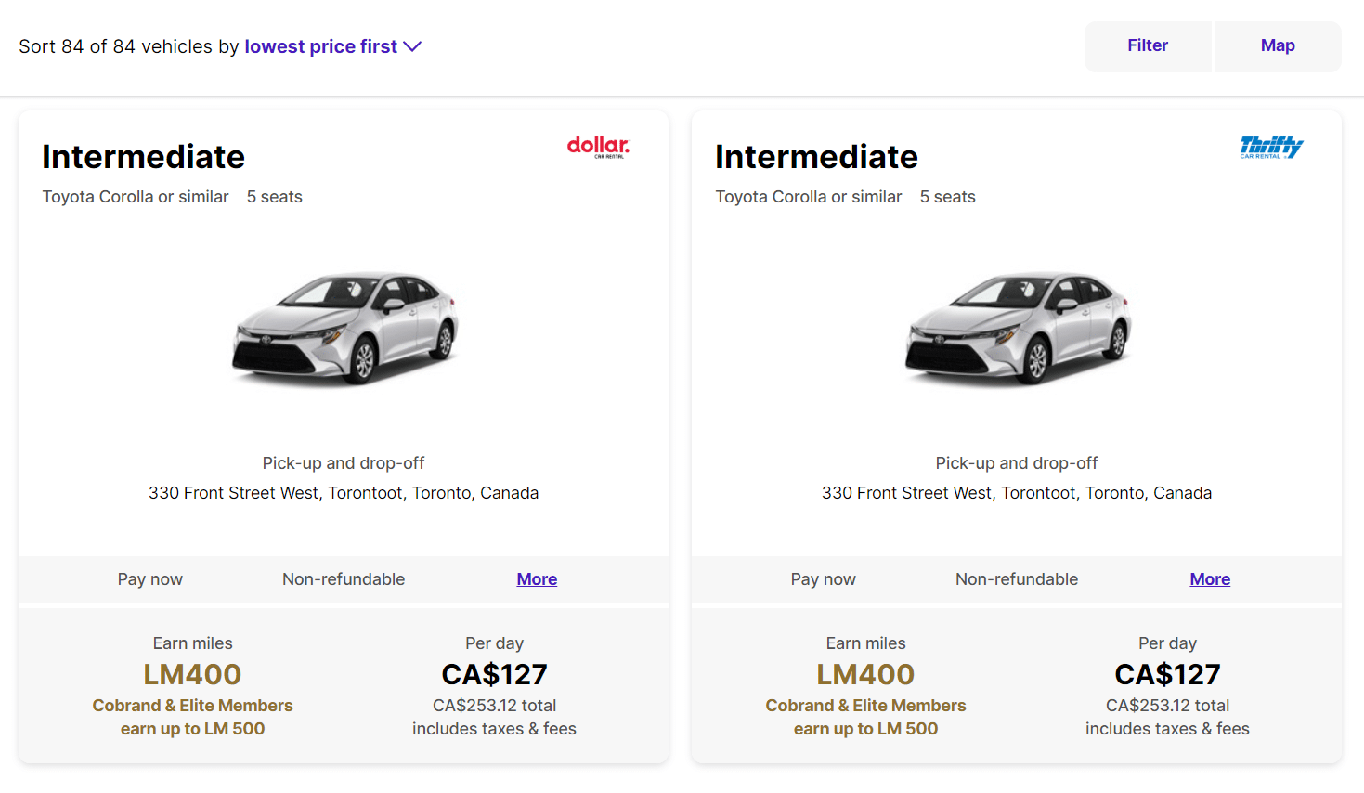Image resolution: width=1364 pixels, height=793 pixels.
Task: Open More details on Thrifty card
Action: 1210,579
